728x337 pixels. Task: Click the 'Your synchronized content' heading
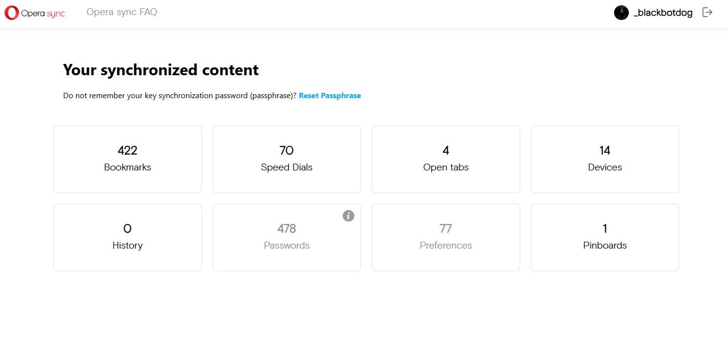pos(161,70)
